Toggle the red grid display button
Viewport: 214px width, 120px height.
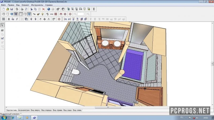click(56, 14)
